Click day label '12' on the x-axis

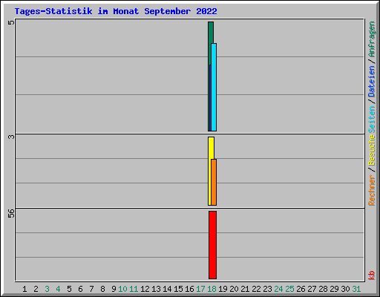point(145,289)
